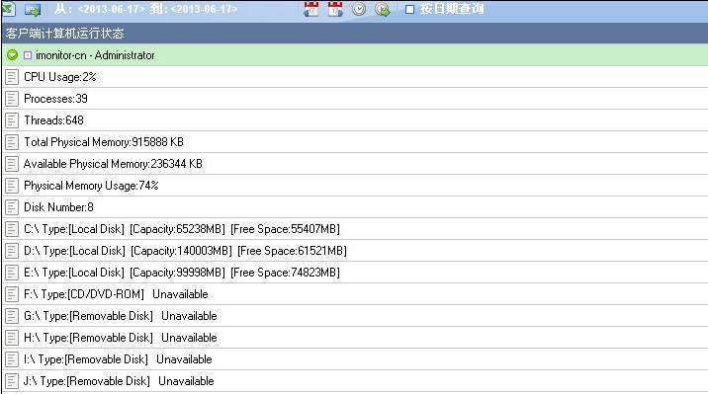Open the first calendar icon for start date
The height and width of the screenshot is (394, 708).
click(x=311, y=9)
